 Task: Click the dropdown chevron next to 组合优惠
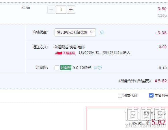click(92, 32)
